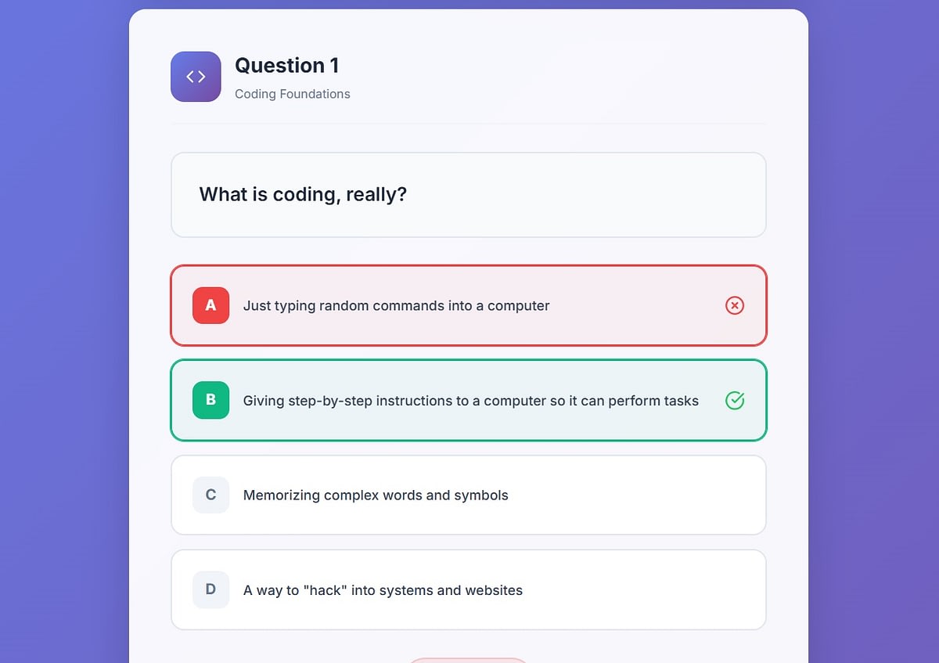Click the "Coding Foundations" subtitle
939x663 pixels.
[292, 94]
